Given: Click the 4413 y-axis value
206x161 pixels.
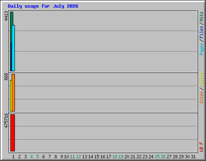Looking at the screenshot, I should click(x=6, y=16).
